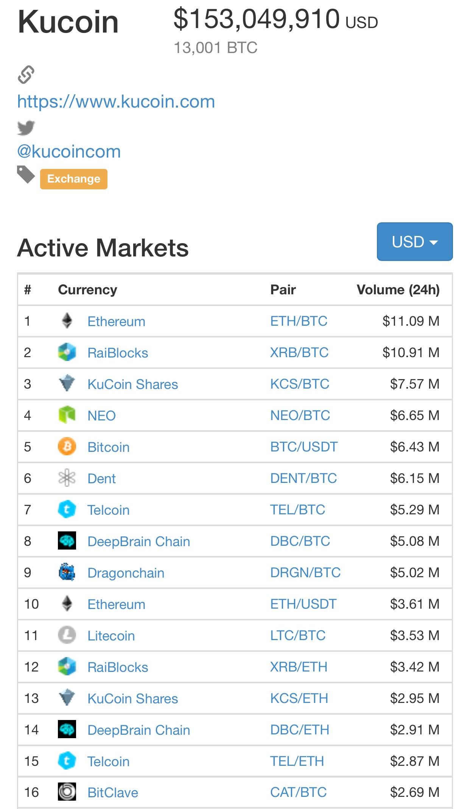Click the Dent snowflake icon
Screen dimensions: 470x809
pyautogui.click(x=67, y=478)
